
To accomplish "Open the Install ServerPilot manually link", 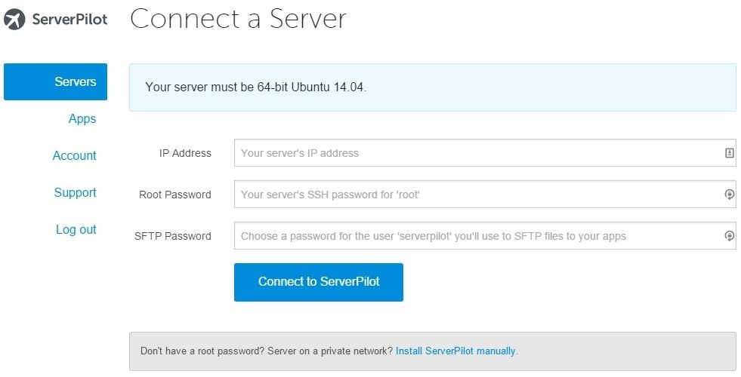I will pyautogui.click(x=456, y=351).
